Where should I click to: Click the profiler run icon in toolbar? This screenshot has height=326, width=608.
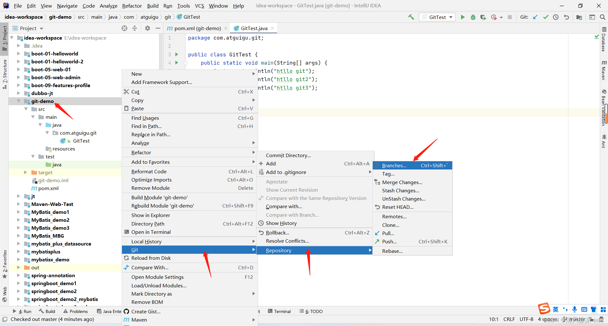[494, 17]
